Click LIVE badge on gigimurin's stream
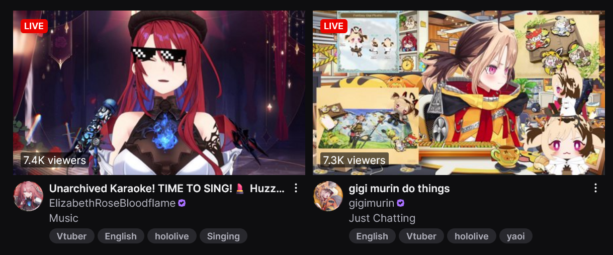Screen dimensions: 613x255 click(334, 26)
